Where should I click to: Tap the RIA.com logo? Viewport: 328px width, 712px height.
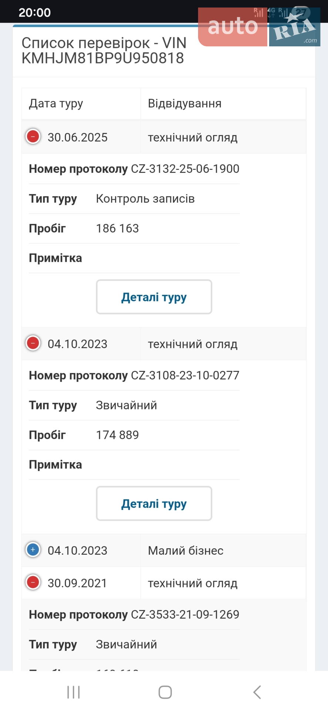(x=295, y=27)
